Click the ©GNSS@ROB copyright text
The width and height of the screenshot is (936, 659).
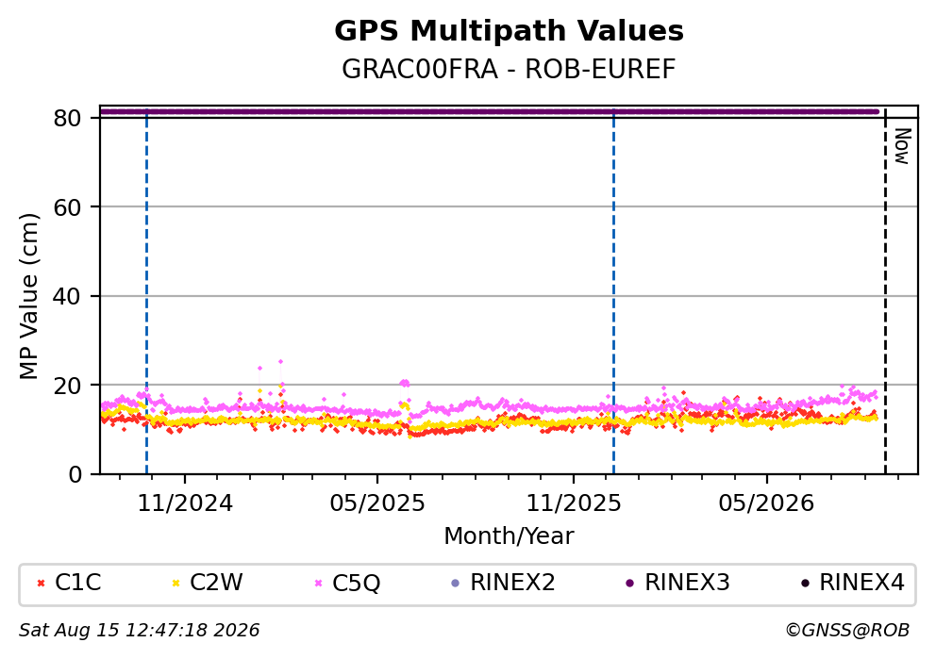click(847, 631)
